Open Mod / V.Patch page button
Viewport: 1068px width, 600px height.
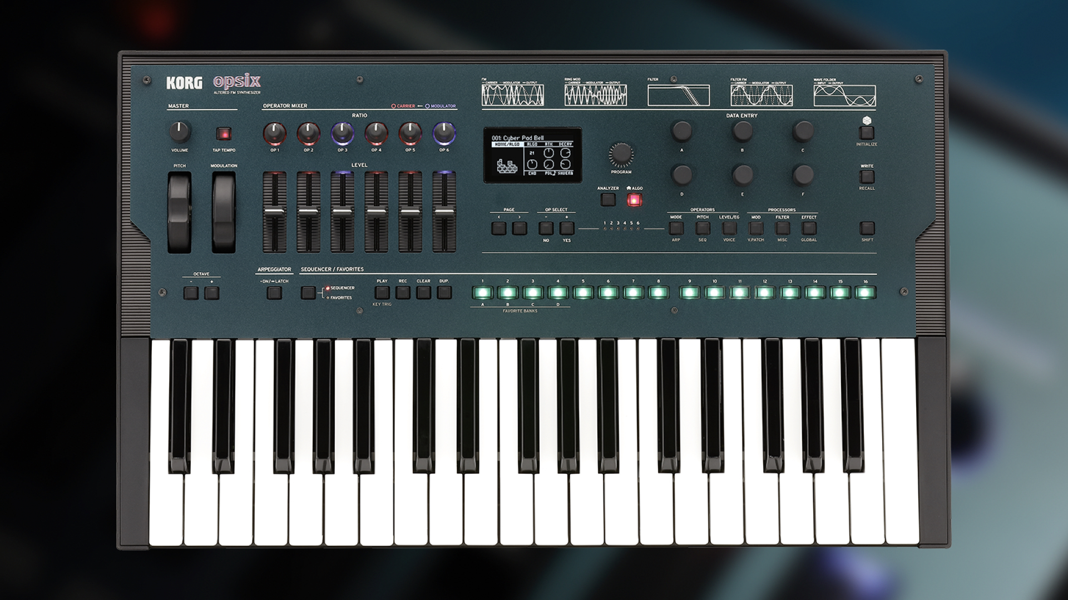pyautogui.click(x=755, y=228)
